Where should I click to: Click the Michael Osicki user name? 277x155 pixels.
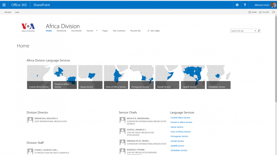coord(262,5)
